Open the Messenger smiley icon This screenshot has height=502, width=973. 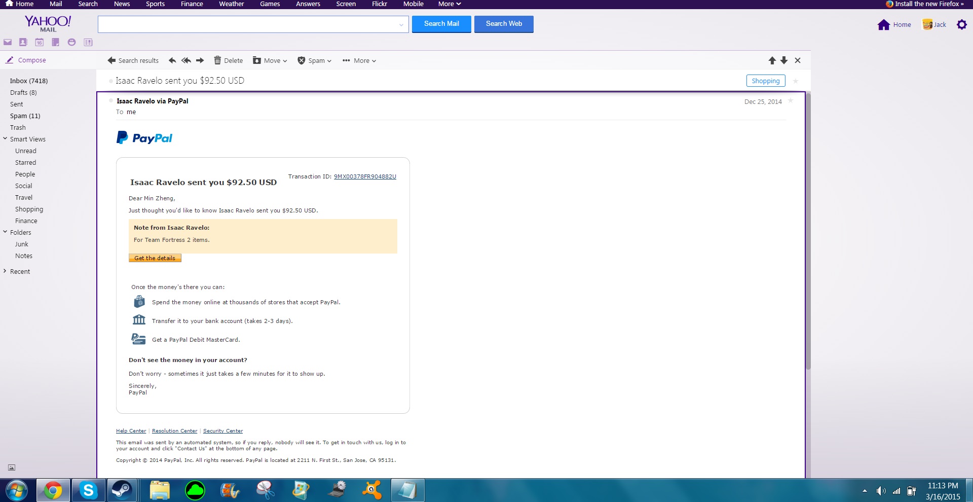(71, 42)
